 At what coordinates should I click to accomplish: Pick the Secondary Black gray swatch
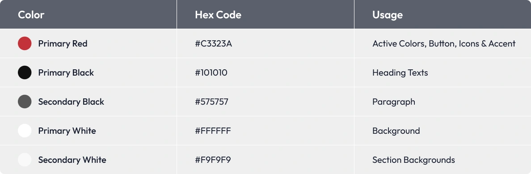tap(25, 102)
